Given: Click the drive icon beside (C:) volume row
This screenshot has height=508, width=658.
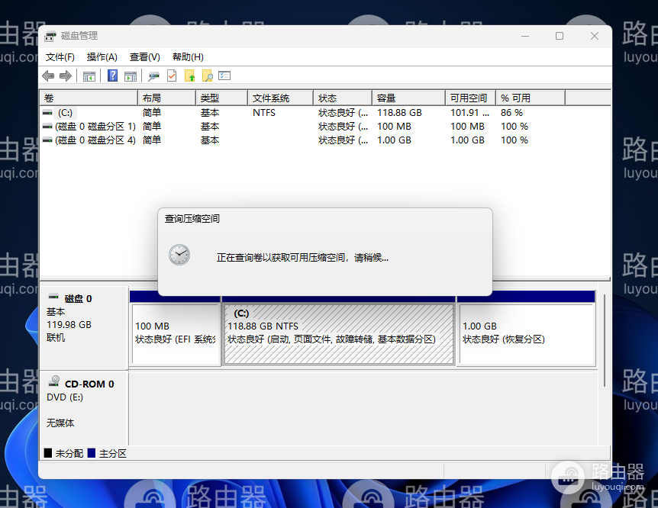Looking at the screenshot, I should point(47,113).
